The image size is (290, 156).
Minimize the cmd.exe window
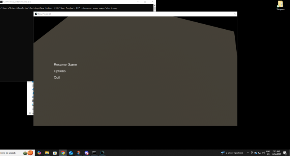[138, 2]
